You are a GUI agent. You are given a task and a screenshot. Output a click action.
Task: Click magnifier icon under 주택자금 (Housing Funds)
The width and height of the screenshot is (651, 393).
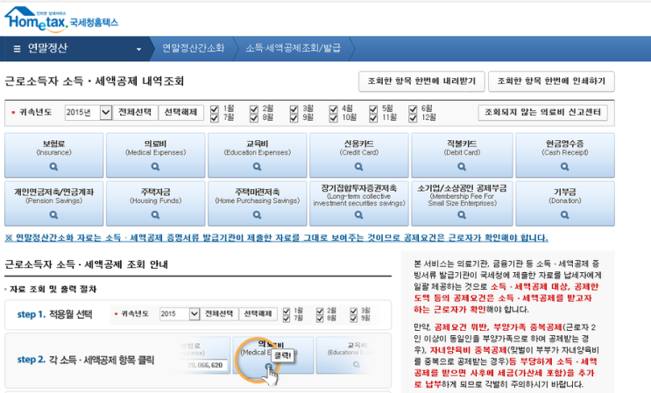tap(155, 214)
